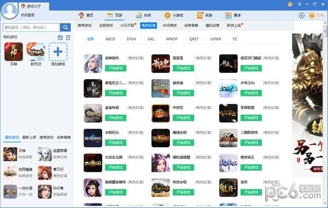Open the 手游 mobile games tab
This screenshot has width=328, height=208.
point(204,15)
